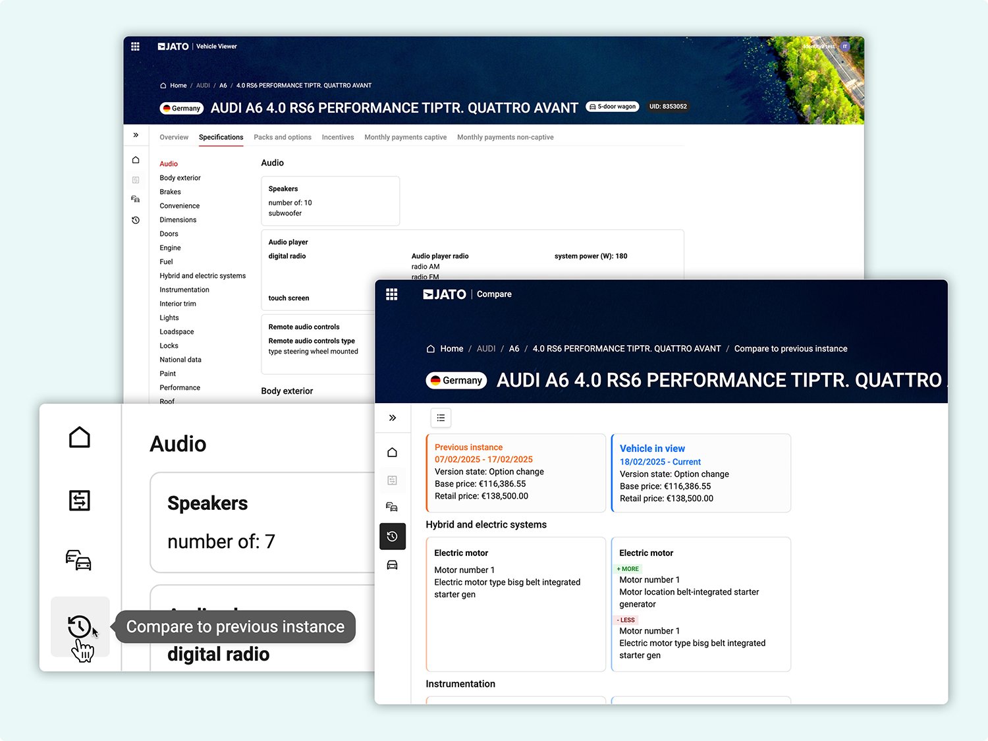The height and width of the screenshot is (741, 988).
Task: Click the single car icon in Compare sidebar
Action: pyautogui.click(x=392, y=565)
